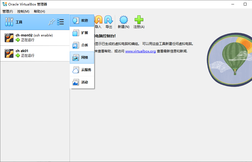The image size is (252, 162).
Task: Open the 管理(F) menu
Action: coord(8,12)
